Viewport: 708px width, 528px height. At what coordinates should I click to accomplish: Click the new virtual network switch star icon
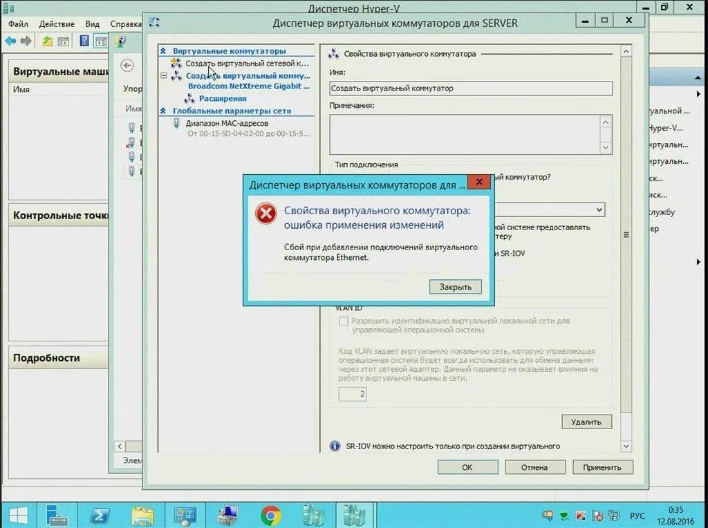[176, 63]
